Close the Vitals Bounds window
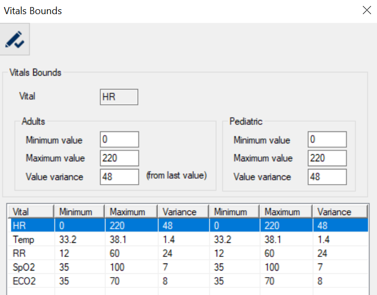The height and width of the screenshot is (295, 377). tap(367, 10)
